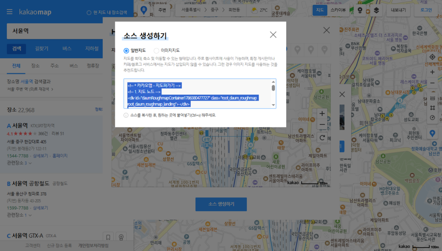Image resolution: width=442 pixels, height=251 pixels.
Task: Select the 정류장 results filter tab
Action: tap(93, 66)
